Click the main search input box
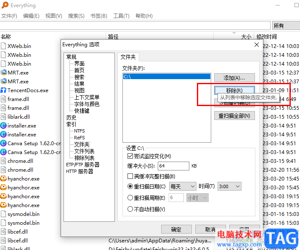 click(135, 25)
